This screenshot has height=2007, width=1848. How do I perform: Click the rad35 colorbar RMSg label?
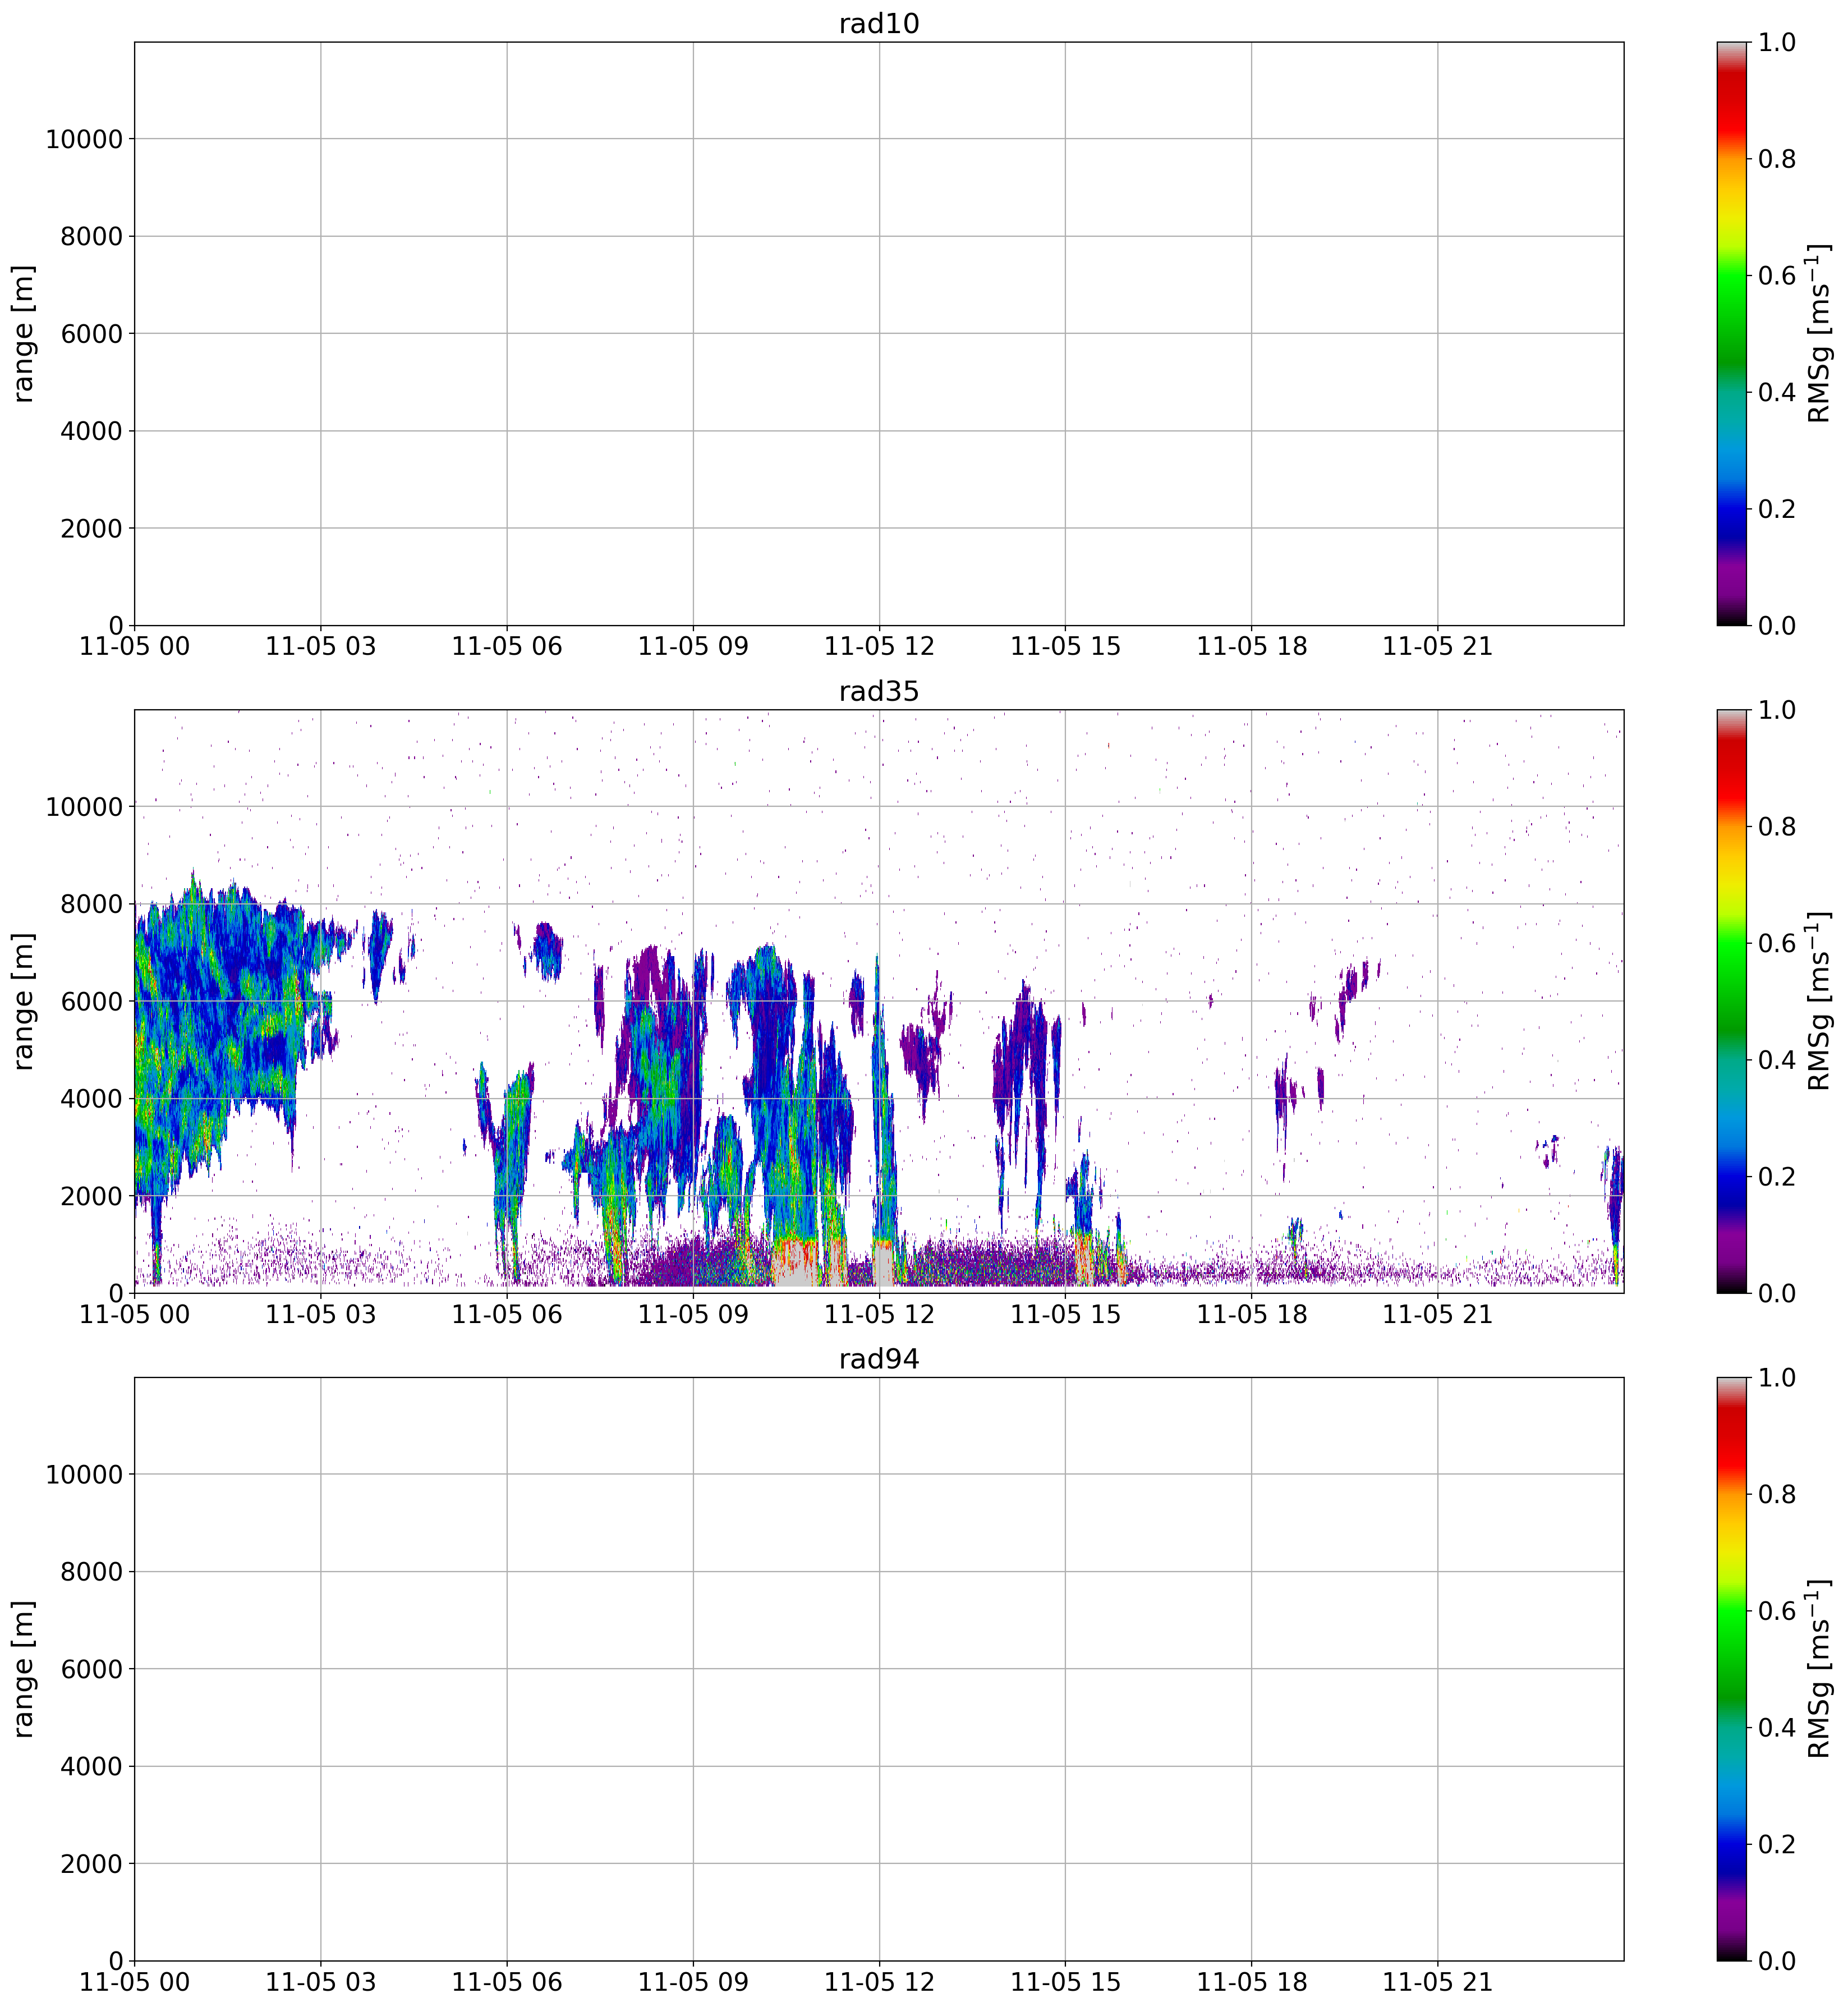click(1820, 1001)
